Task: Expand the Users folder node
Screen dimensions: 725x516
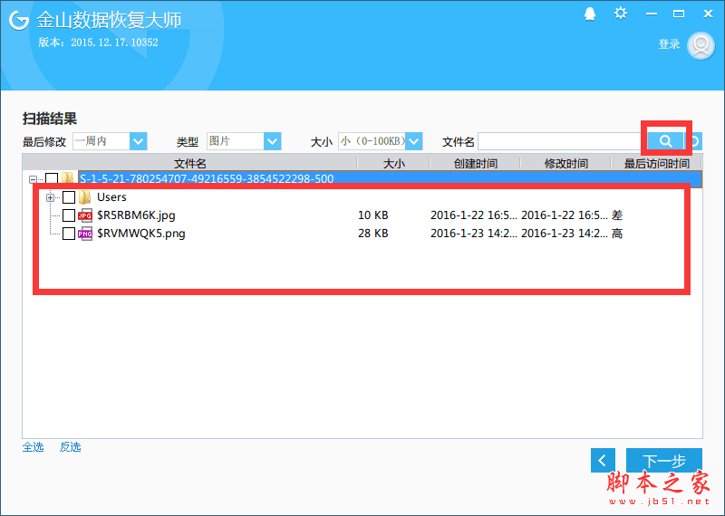Action: click(x=50, y=197)
